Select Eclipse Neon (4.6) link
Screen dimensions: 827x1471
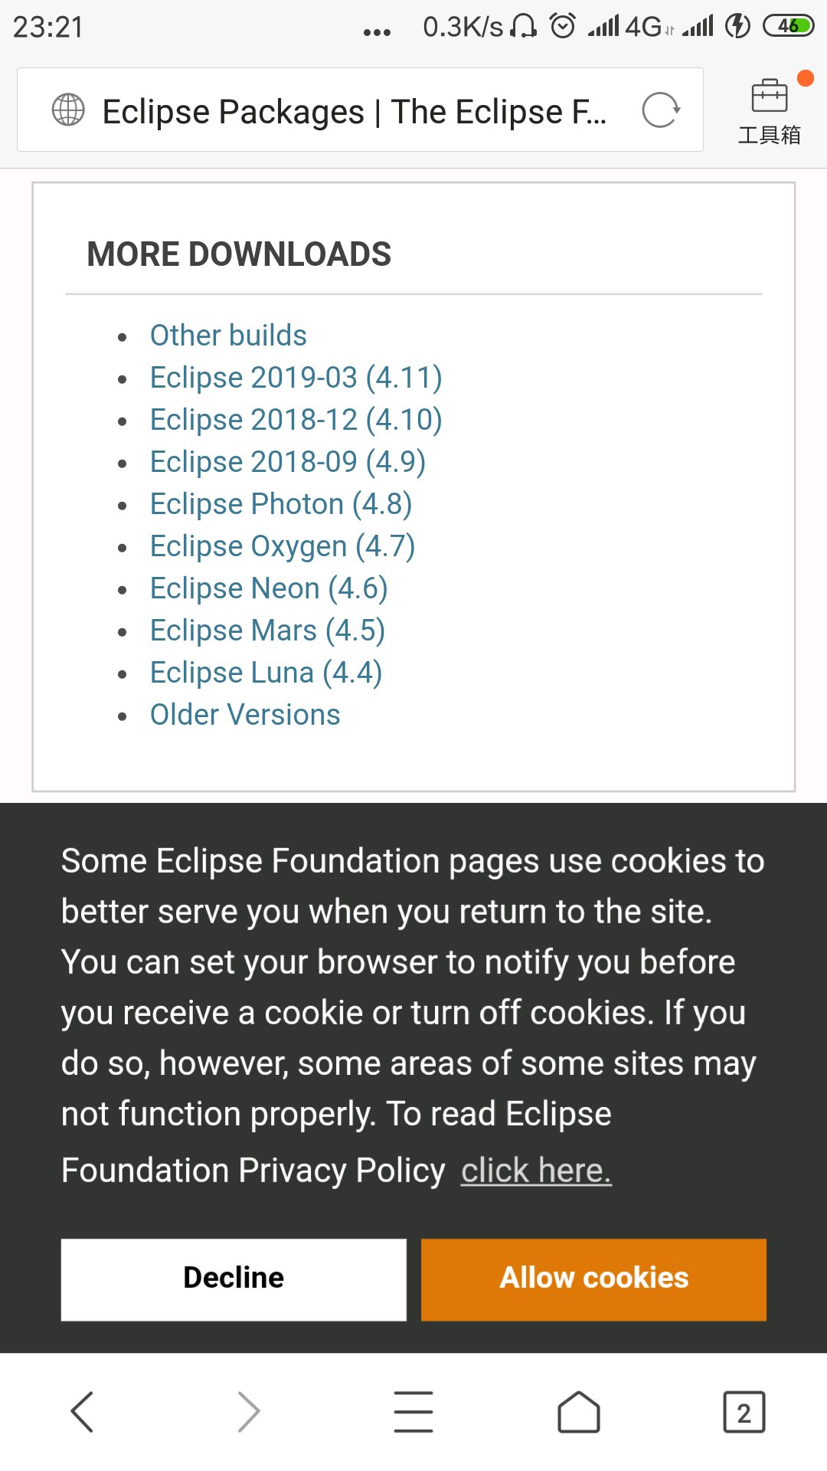click(269, 588)
